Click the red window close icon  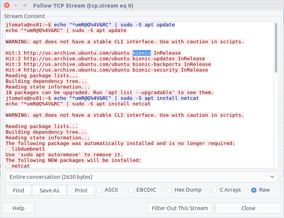(7, 6)
